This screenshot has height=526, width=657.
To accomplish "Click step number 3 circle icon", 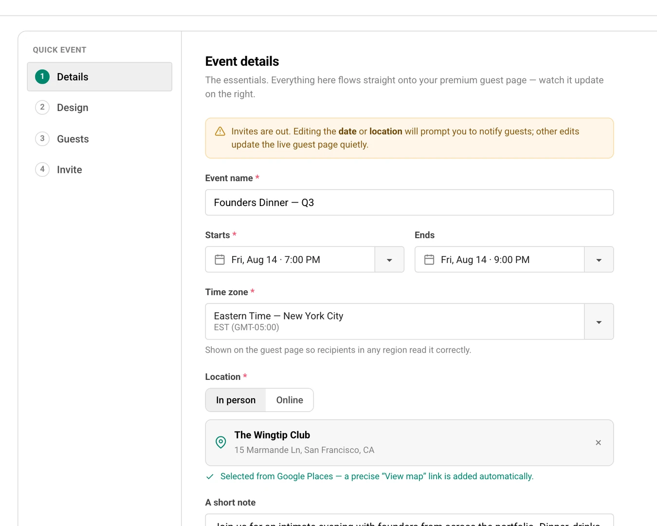I will click(42, 138).
